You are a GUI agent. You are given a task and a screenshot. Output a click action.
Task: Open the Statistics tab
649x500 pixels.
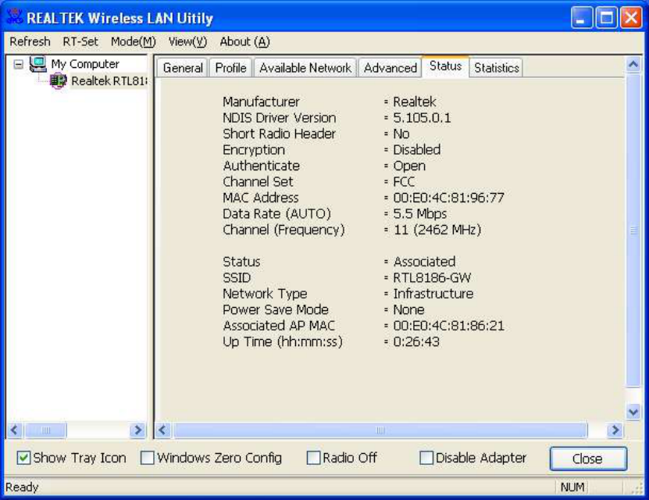[x=496, y=67]
